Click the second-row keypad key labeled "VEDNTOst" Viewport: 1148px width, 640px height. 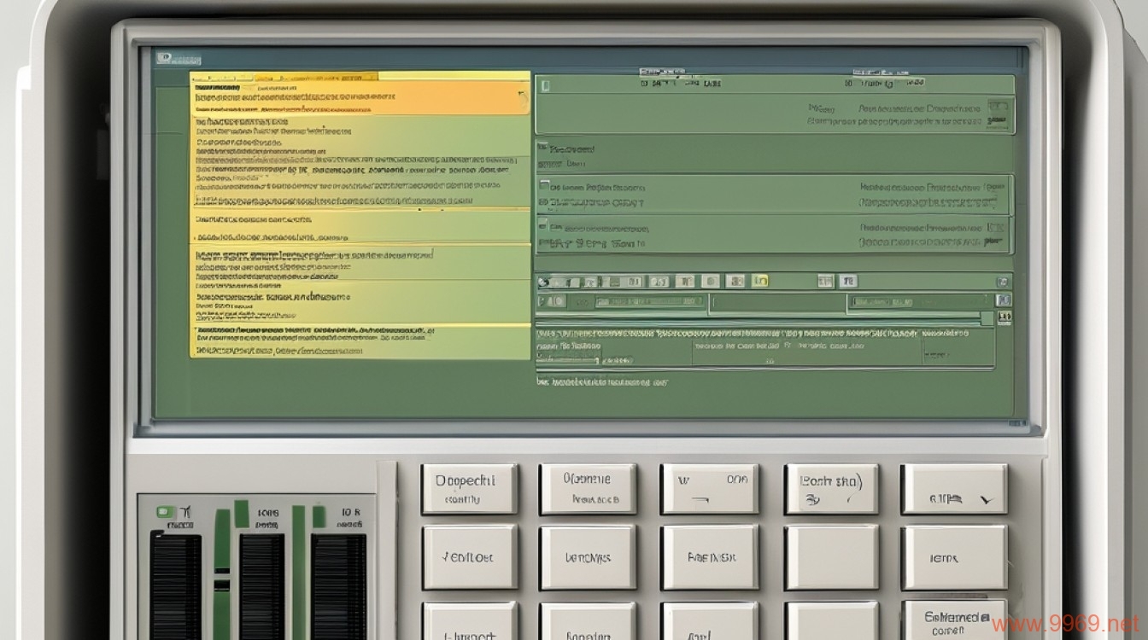click(x=470, y=557)
